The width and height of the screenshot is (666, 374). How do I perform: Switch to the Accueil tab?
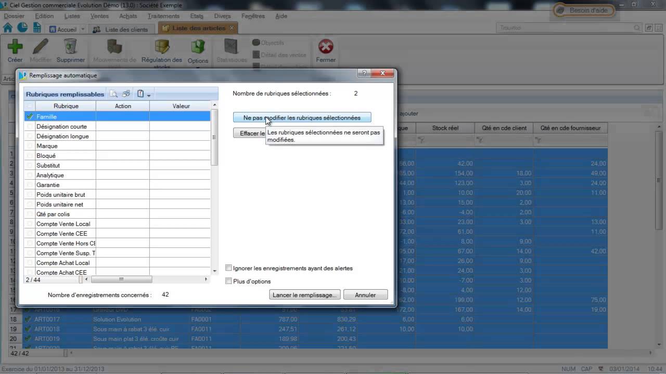click(x=62, y=30)
